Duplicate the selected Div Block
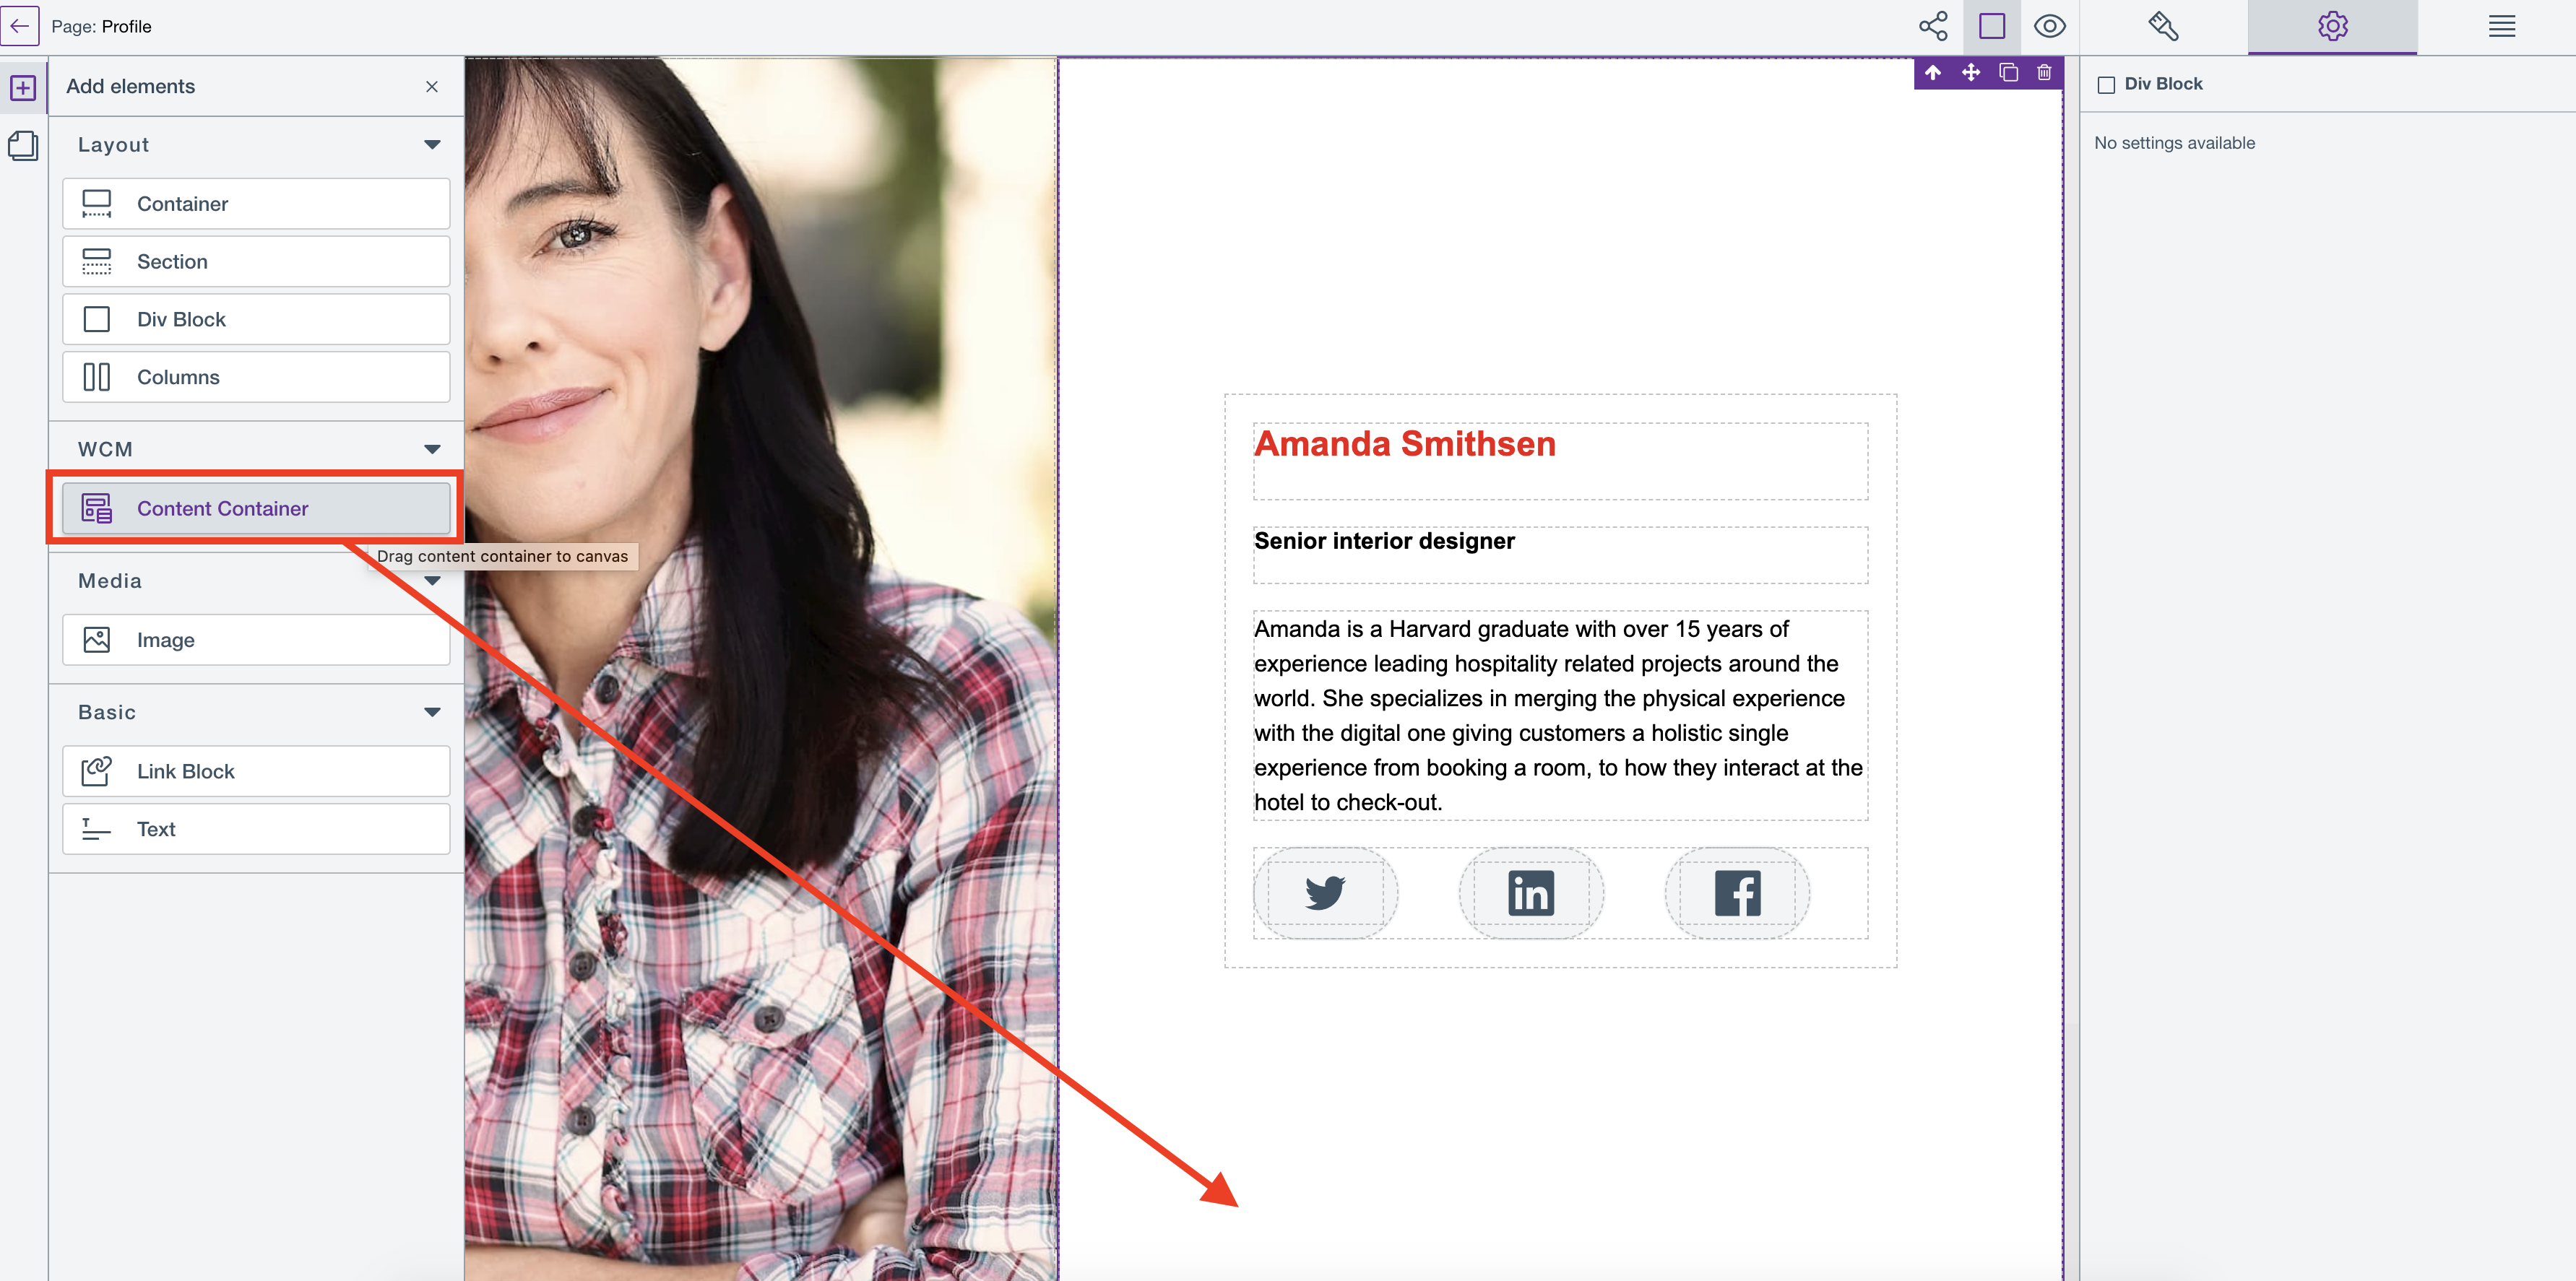The width and height of the screenshot is (2576, 1281). click(2008, 73)
